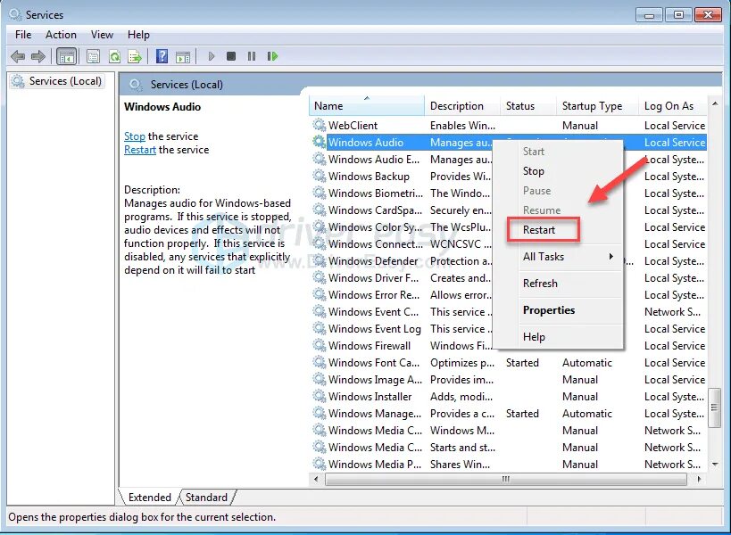Screen dimensions: 731x535
Task: Sort by the Name column header
Action: (367, 106)
